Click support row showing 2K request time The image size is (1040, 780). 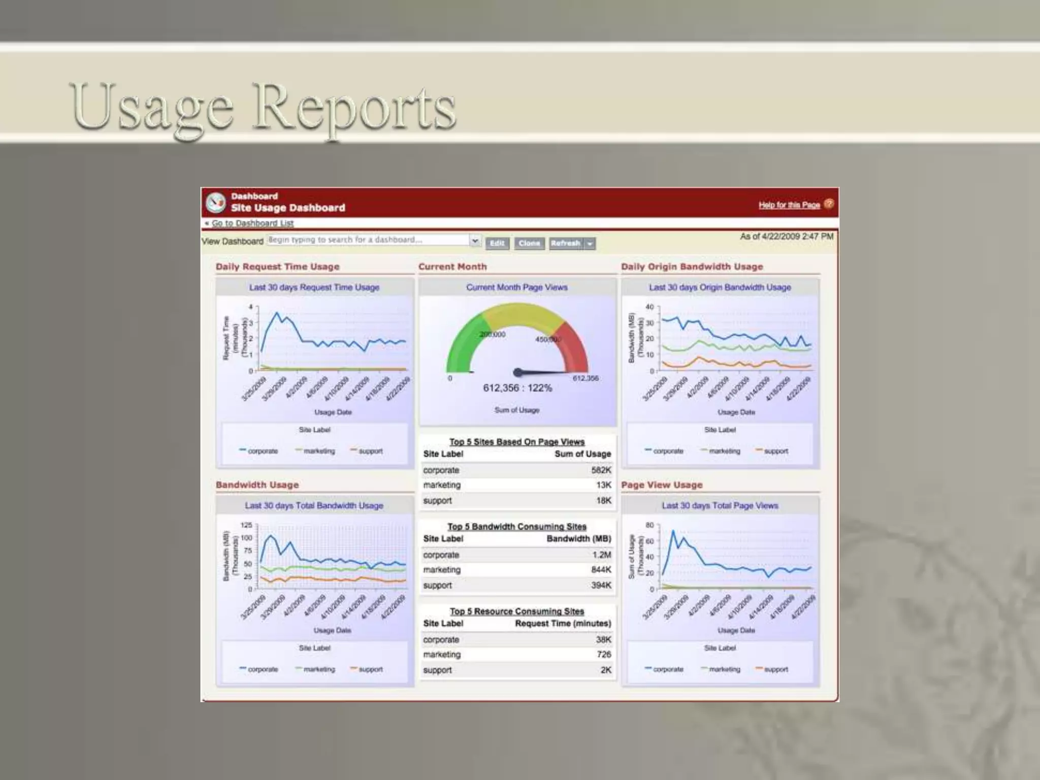tap(517, 670)
